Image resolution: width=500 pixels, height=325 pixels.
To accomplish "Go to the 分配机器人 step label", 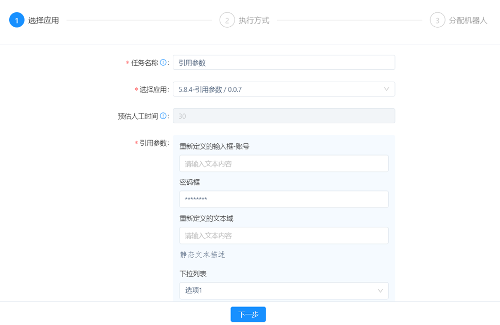I will [468, 21].
